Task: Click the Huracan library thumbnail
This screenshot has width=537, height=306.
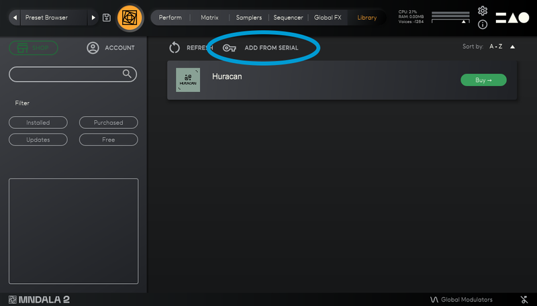Action: click(188, 80)
